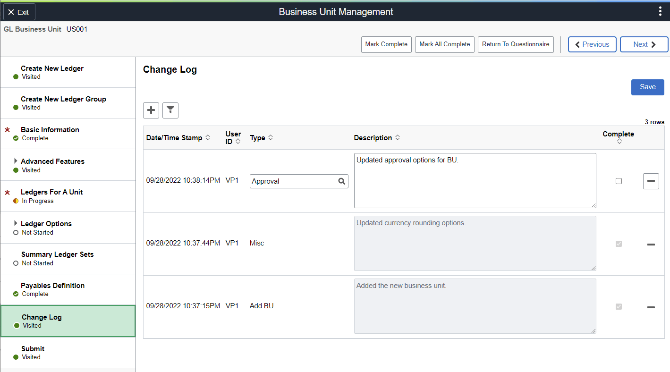Check Complete for the Approval row
This screenshot has height=372, width=670.
point(619,181)
